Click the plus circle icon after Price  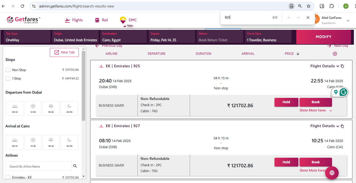pyautogui.click(x=335, y=54)
